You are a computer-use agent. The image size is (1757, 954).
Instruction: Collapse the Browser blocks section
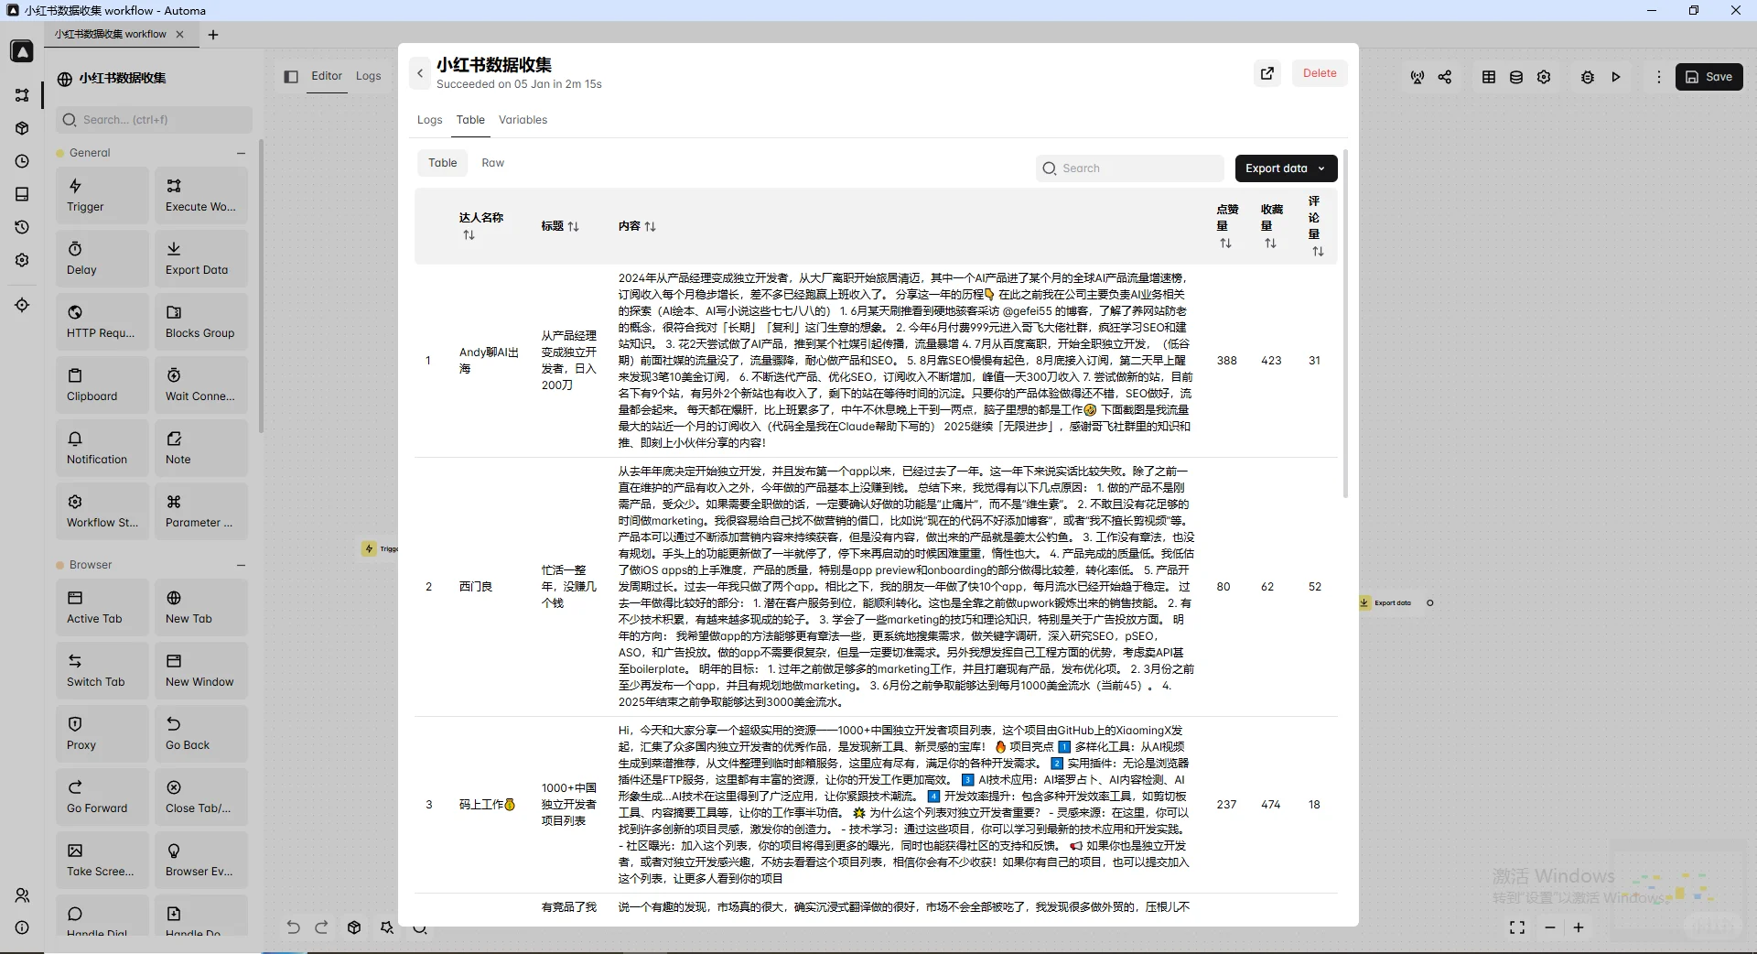tap(241, 565)
